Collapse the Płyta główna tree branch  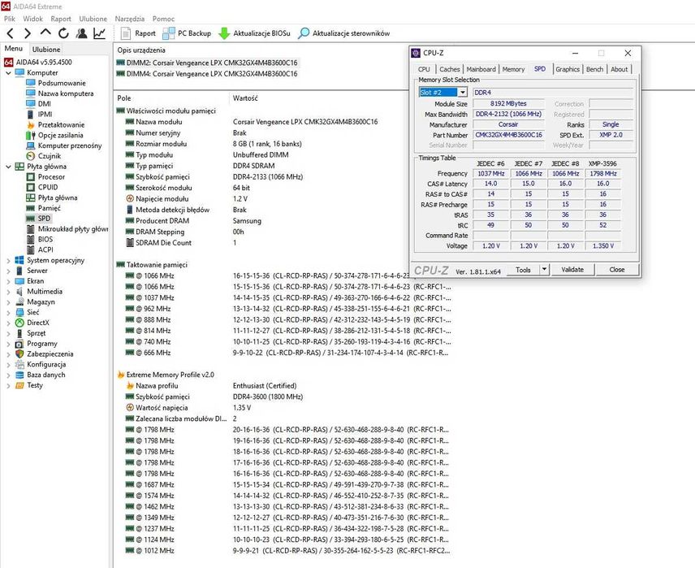tap(8, 167)
